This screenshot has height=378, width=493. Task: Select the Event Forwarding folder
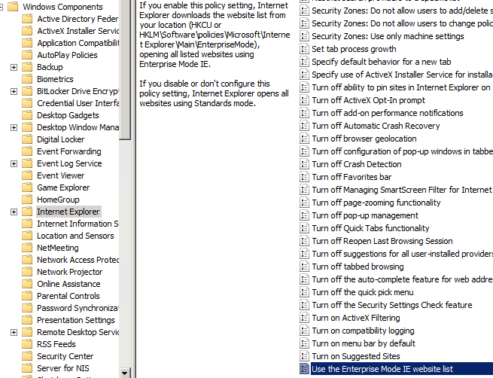69,151
